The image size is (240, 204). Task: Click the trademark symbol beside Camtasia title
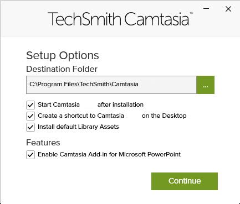pos(191,13)
